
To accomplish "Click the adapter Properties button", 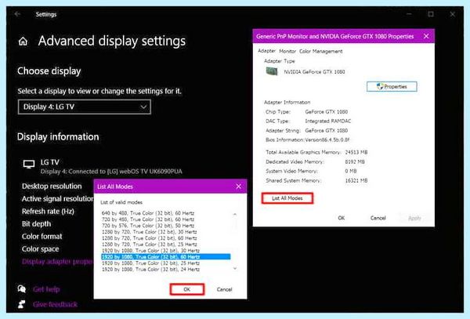I will [392, 86].
